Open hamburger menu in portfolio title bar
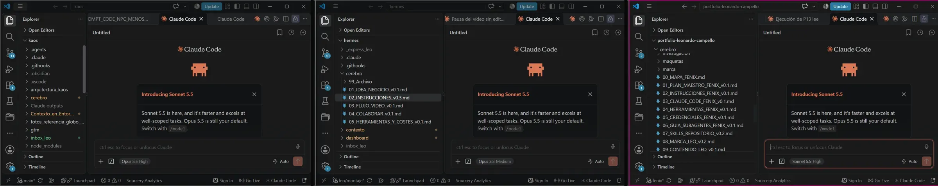Viewport: 938px width, 186px height. (649, 7)
